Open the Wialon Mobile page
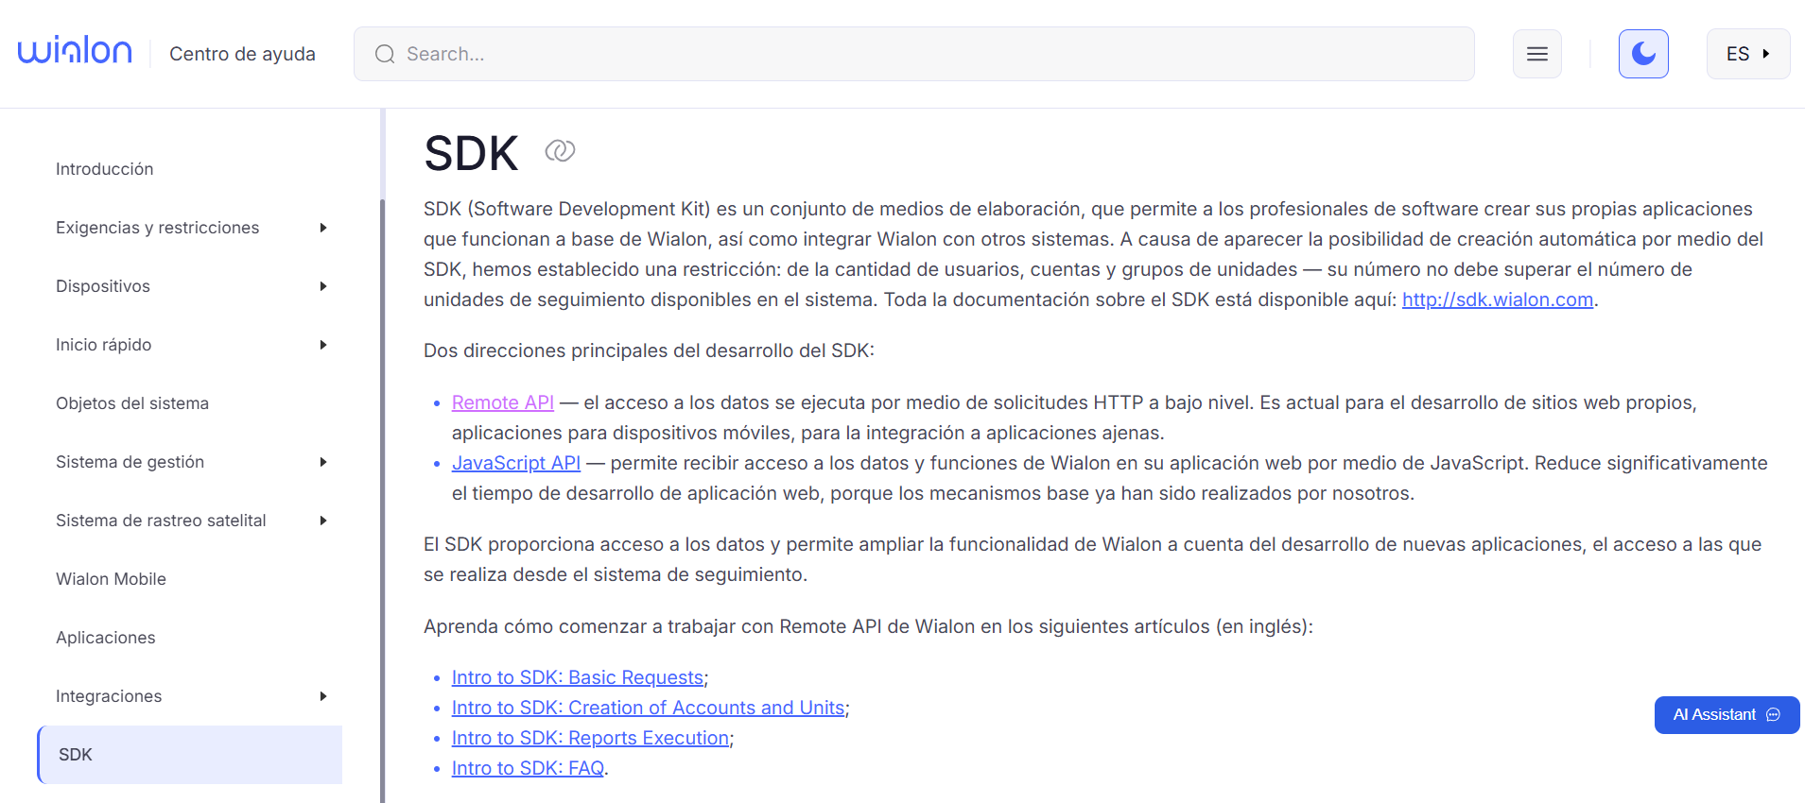 point(111,579)
